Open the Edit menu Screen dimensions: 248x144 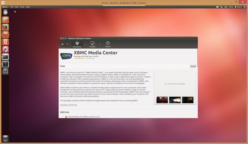[17, 7]
